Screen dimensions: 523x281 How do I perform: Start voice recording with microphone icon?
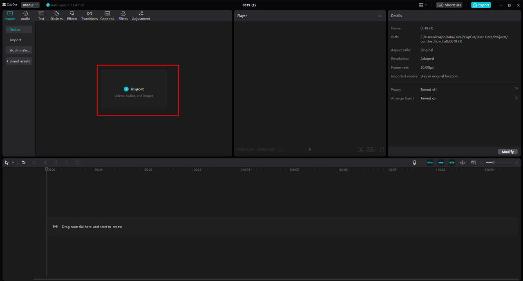click(x=414, y=163)
